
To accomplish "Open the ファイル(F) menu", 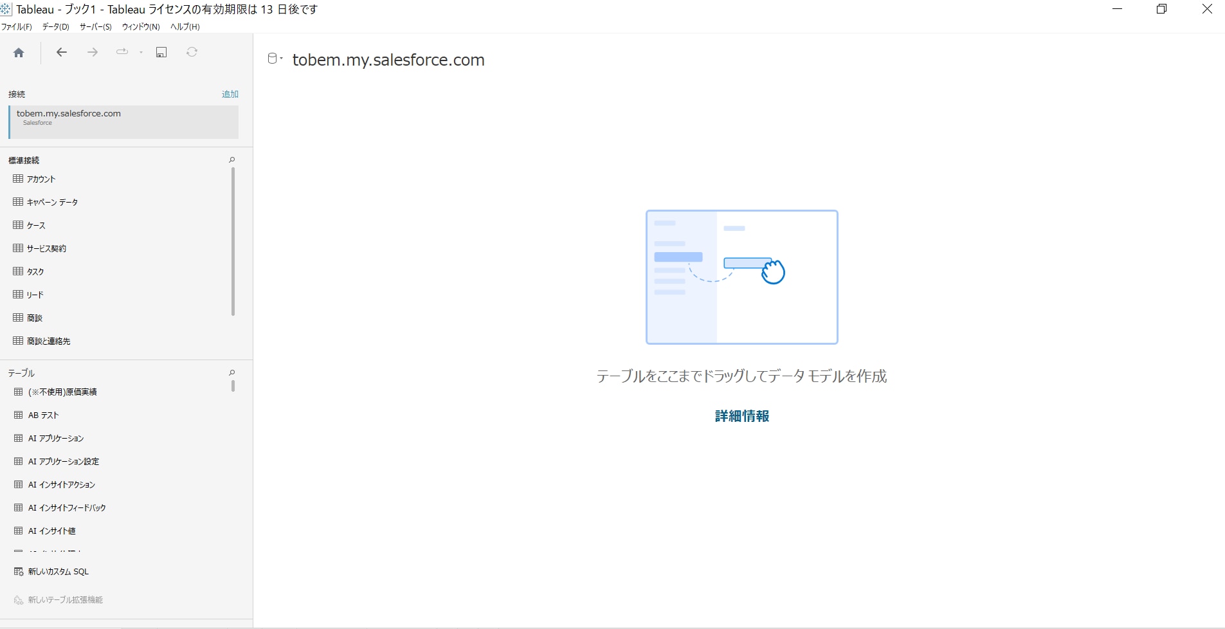I will coord(16,27).
